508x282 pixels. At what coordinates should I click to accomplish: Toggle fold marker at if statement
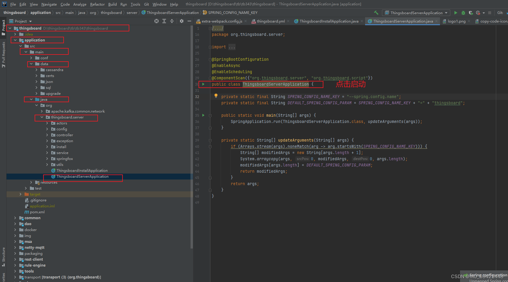pos(210,147)
